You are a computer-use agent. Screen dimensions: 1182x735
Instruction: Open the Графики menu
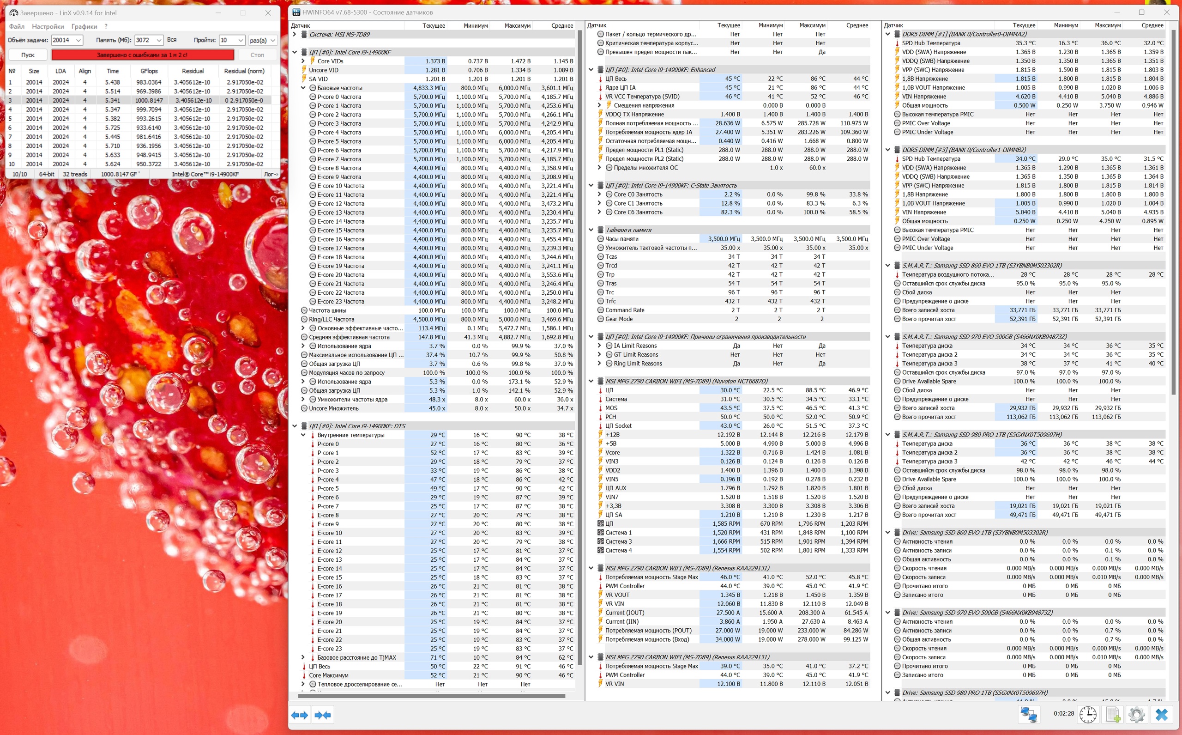tap(84, 26)
